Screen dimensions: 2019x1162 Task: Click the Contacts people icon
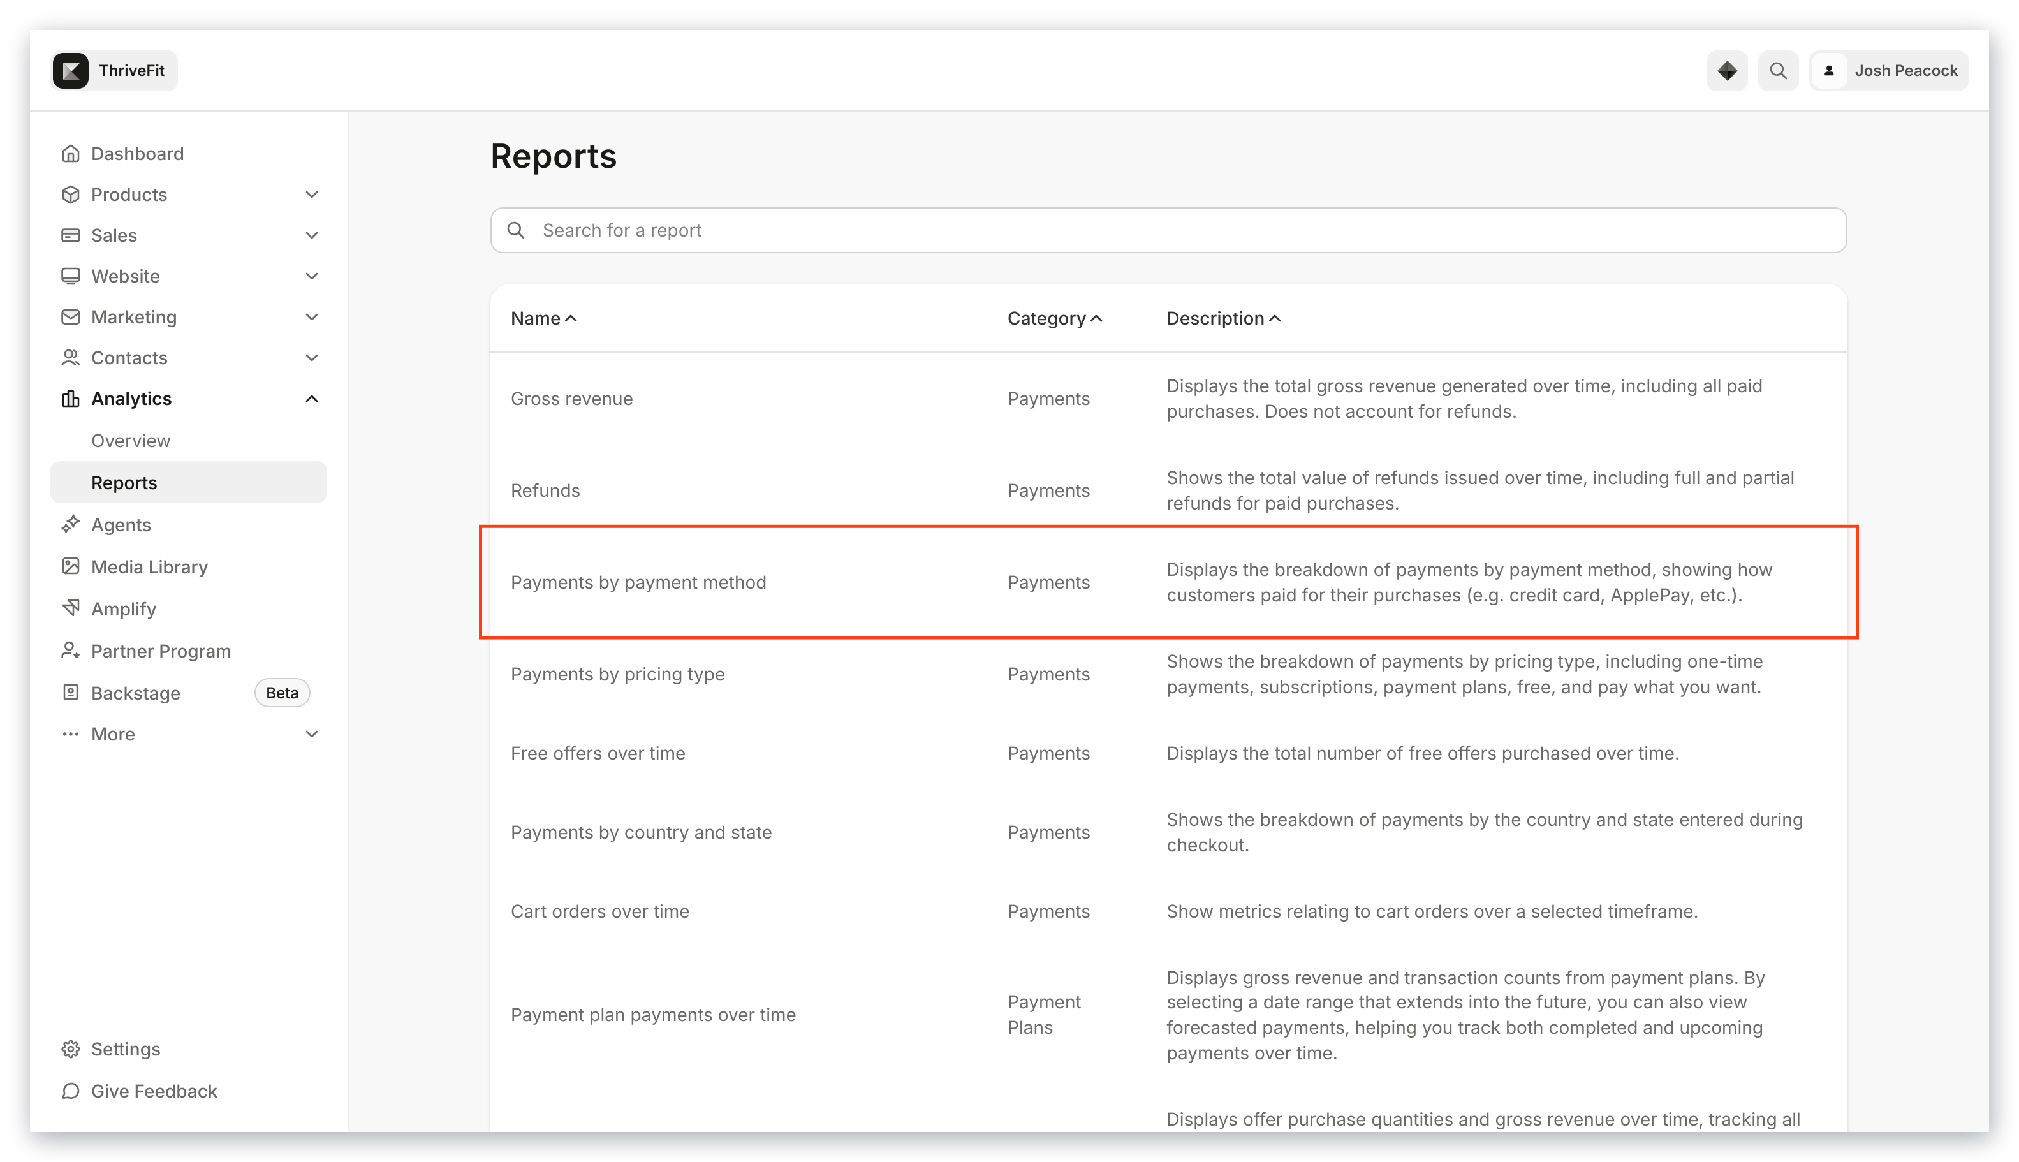(x=70, y=358)
